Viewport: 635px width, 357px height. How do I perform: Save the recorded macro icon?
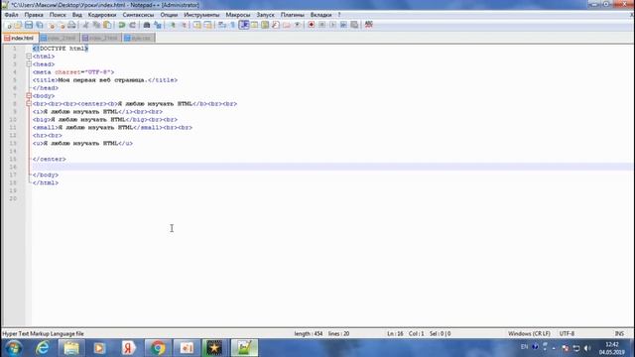click(354, 25)
